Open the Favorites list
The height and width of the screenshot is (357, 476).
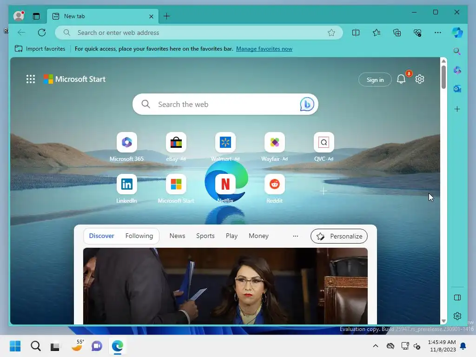pos(377,33)
